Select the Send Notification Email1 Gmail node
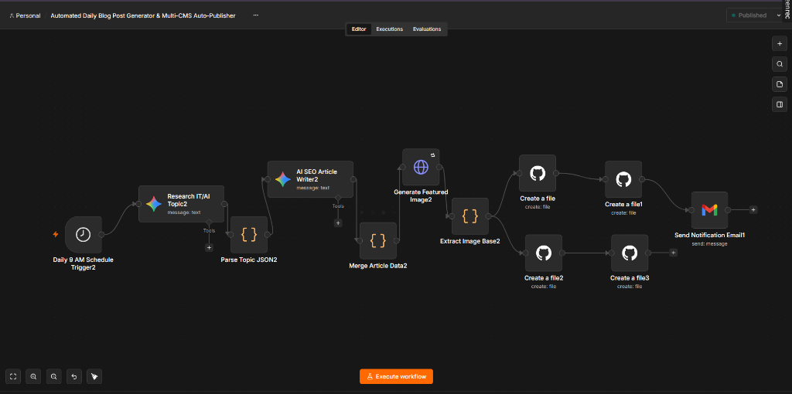This screenshot has width=792, height=394. [709, 210]
